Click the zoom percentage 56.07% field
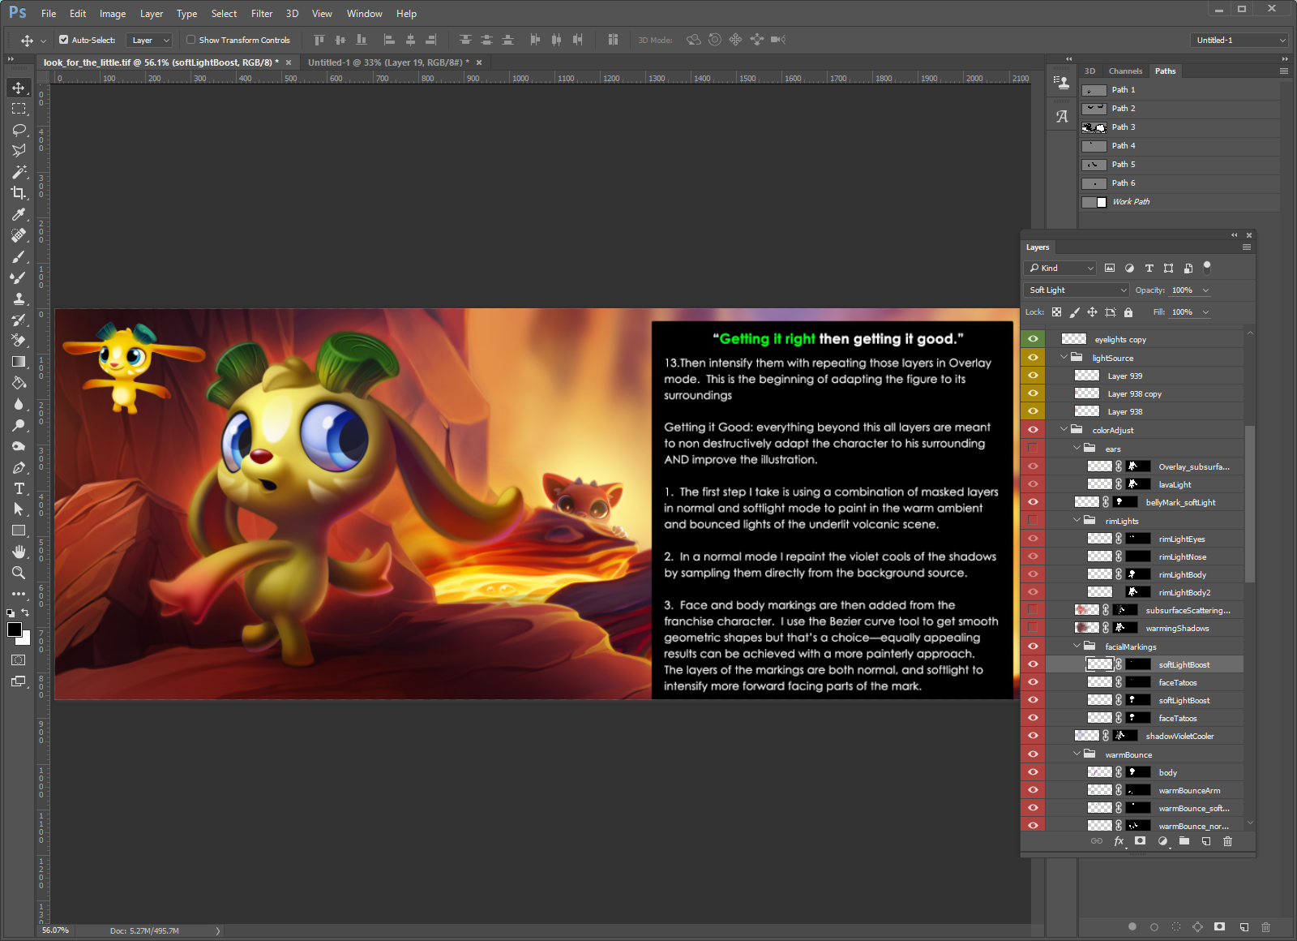 (56, 930)
